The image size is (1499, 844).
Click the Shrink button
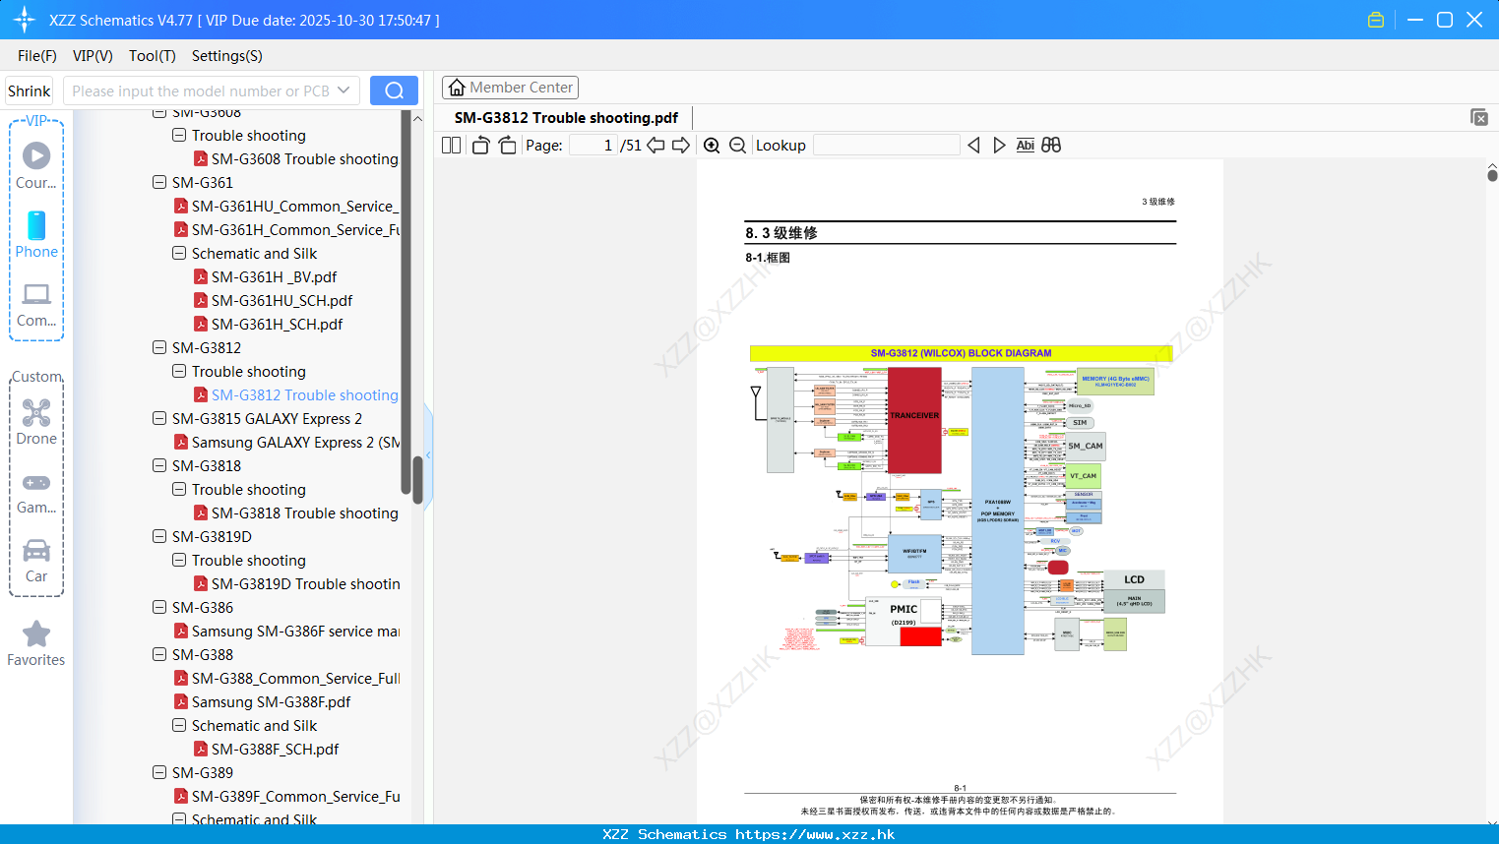[x=30, y=90]
